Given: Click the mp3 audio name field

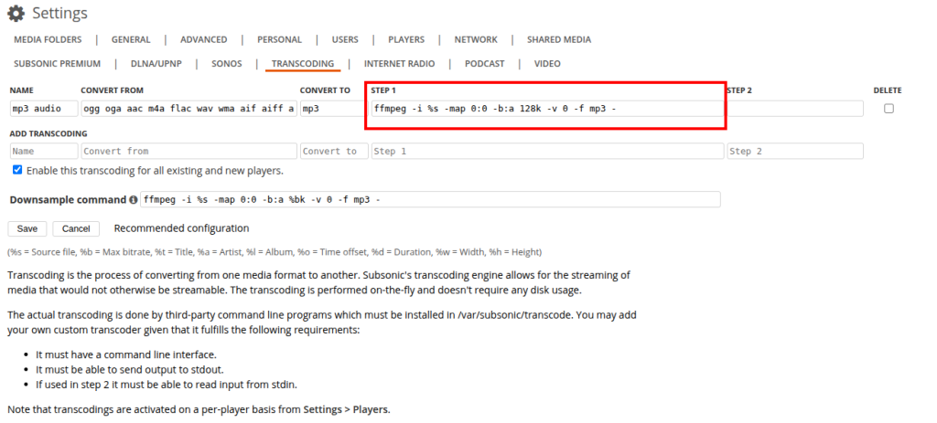Looking at the screenshot, I should pos(44,109).
